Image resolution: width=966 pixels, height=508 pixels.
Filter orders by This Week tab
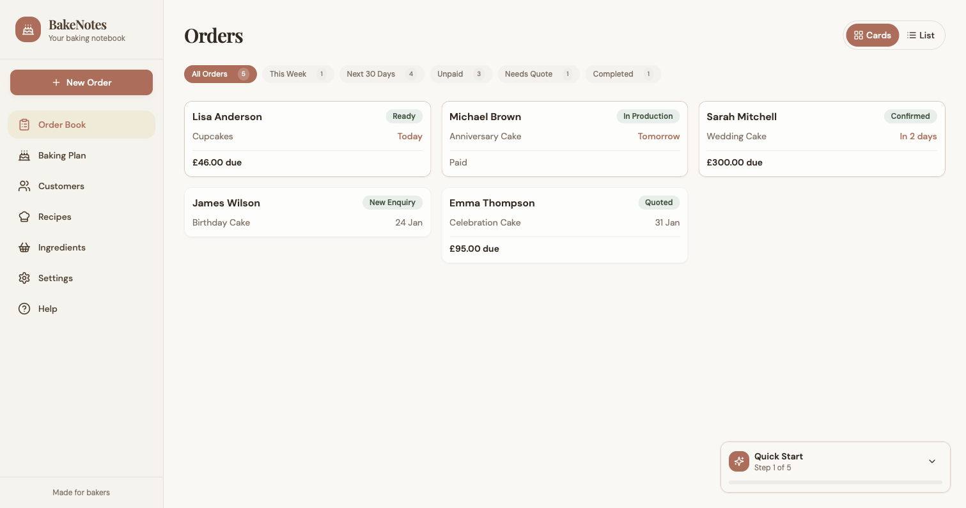pyautogui.click(x=297, y=74)
